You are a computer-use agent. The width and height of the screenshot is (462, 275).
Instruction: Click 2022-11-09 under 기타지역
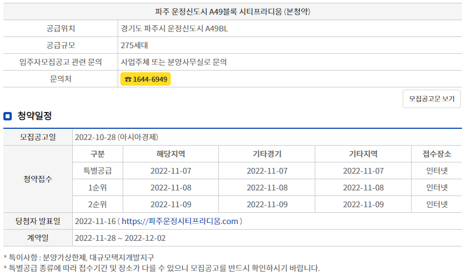[x=363, y=204]
